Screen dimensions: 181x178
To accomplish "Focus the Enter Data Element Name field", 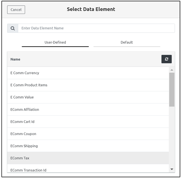I will (x=96, y=28).
